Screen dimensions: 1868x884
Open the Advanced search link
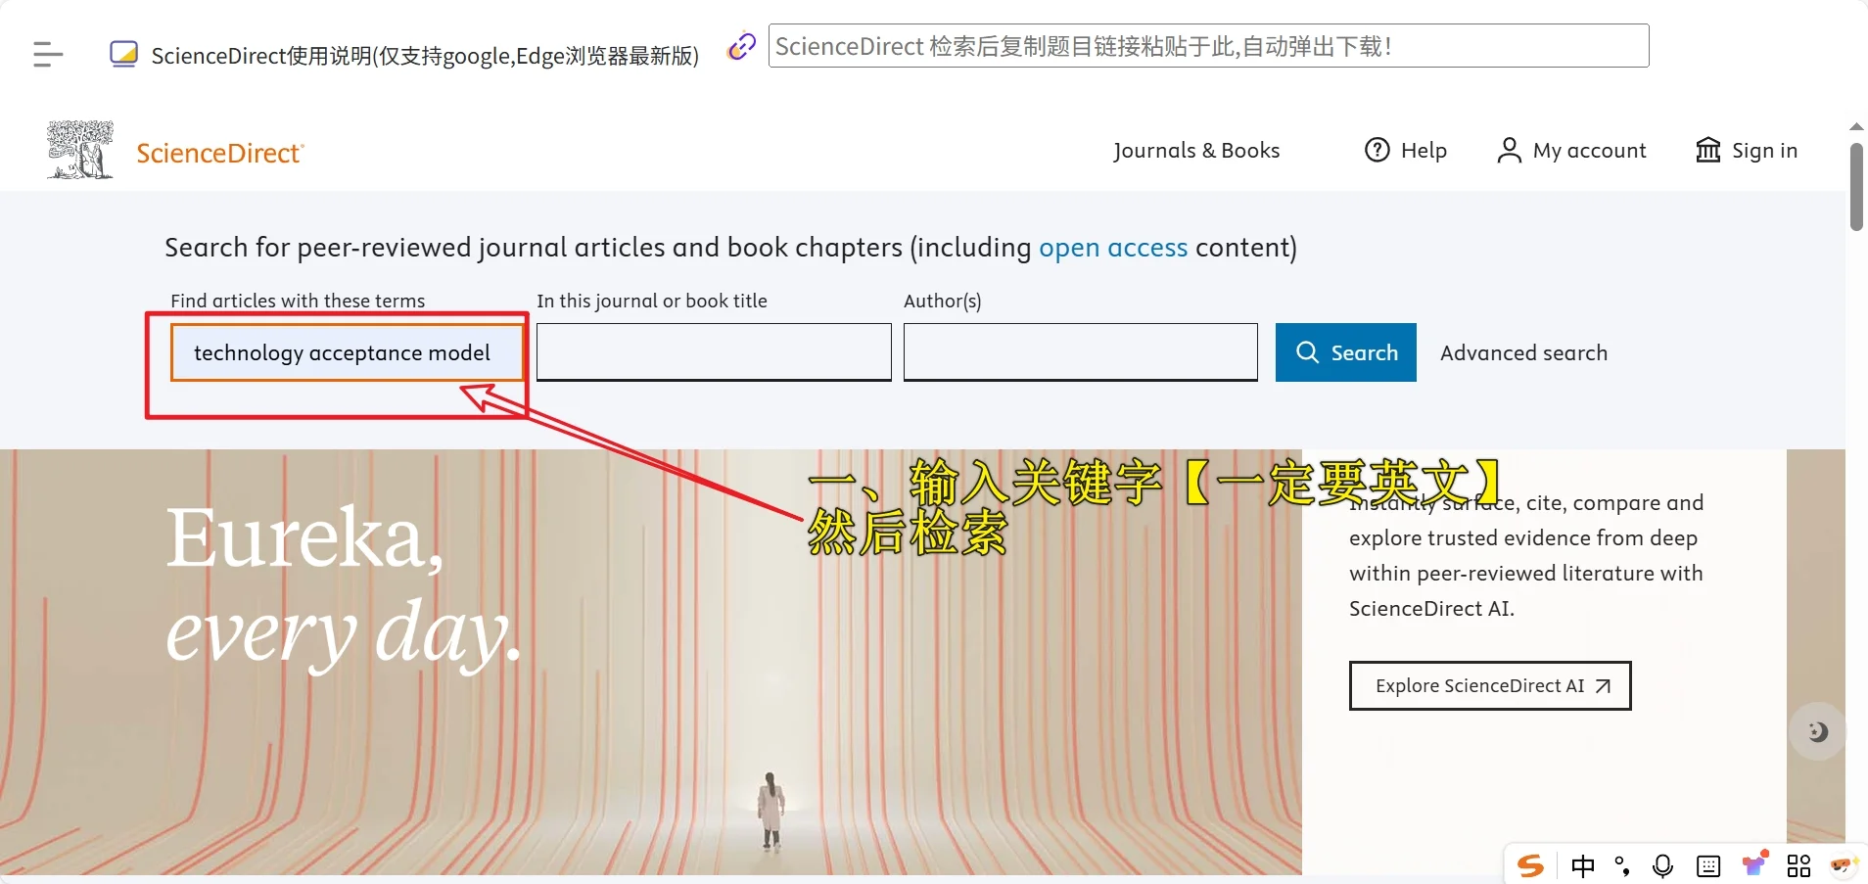pyautogui.click(x=1523, y=352)
